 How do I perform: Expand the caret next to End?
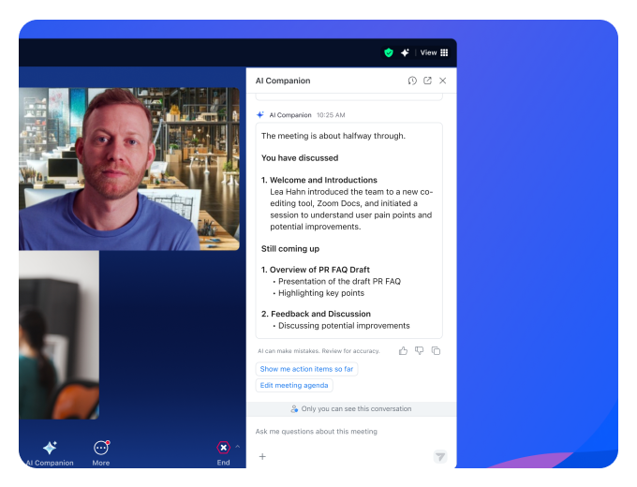coord(237,447)
